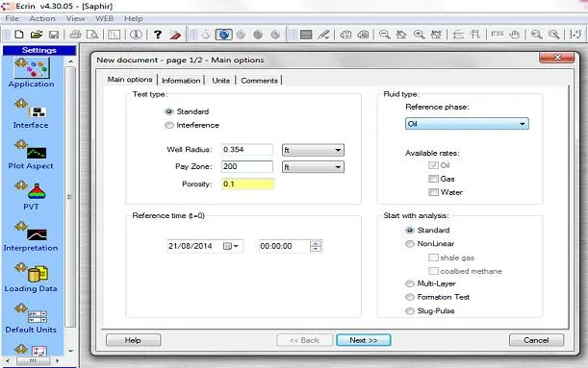Click the zoom out magnifier icon

(384, 35)
